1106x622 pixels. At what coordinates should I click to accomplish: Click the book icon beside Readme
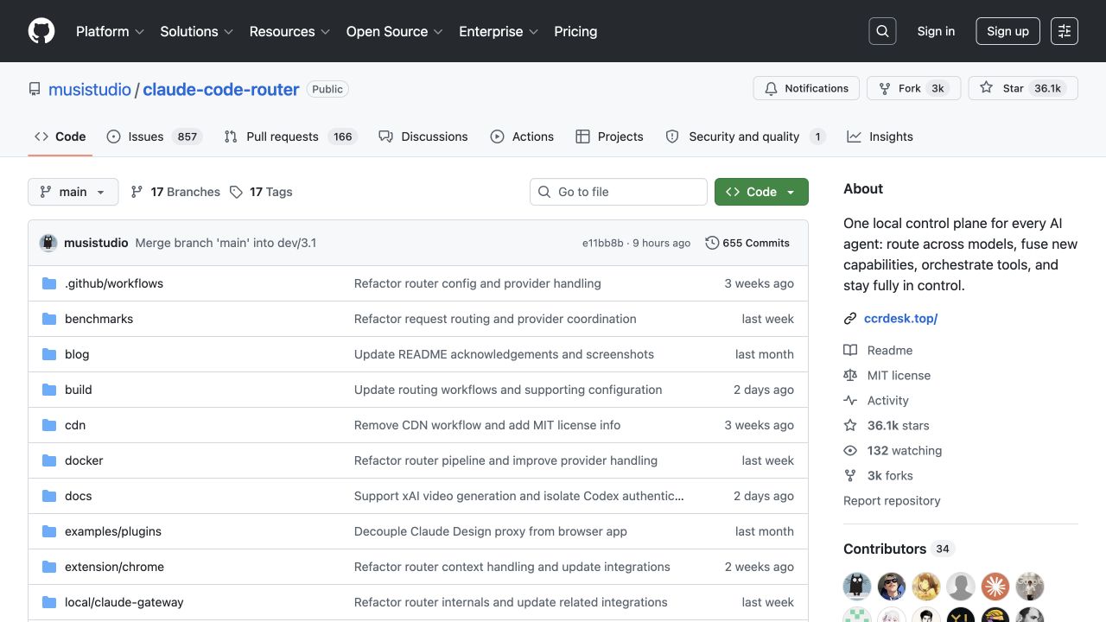click(850, 350)
